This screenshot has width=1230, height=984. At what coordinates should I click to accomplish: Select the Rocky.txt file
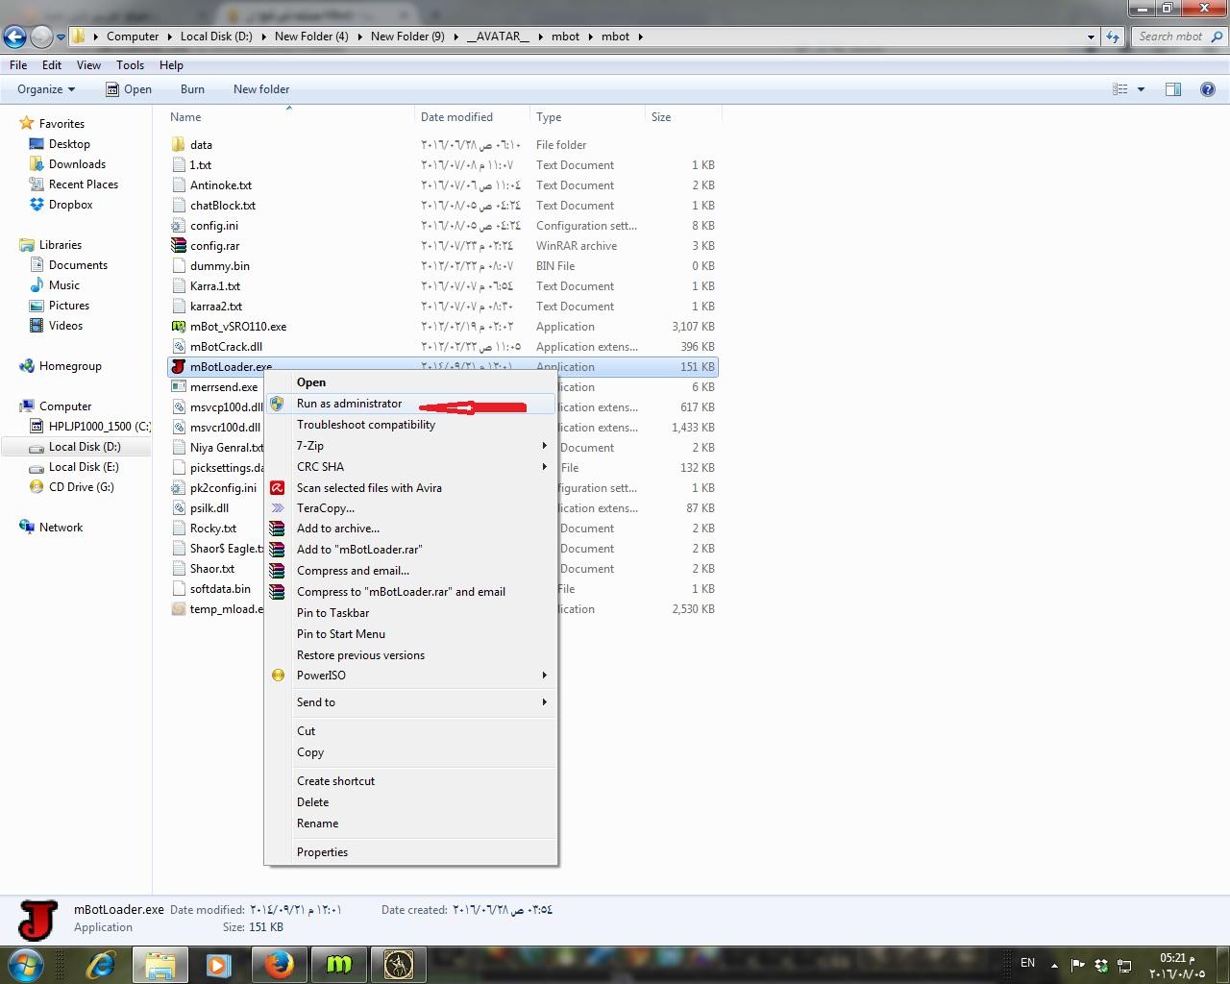pyautogui.click(x=213, y=529)
